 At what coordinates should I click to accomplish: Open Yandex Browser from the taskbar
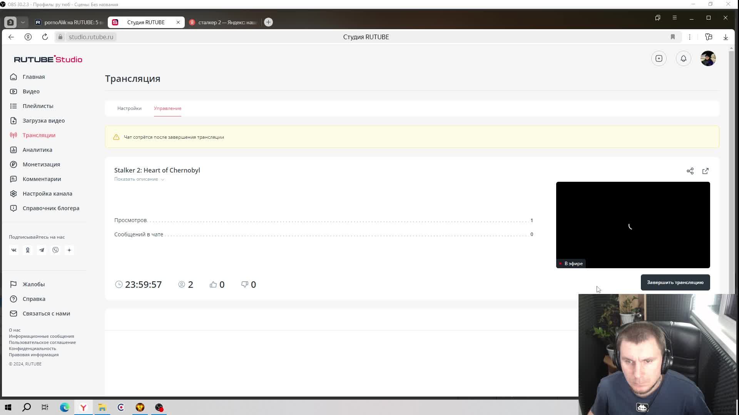point(83,407)
